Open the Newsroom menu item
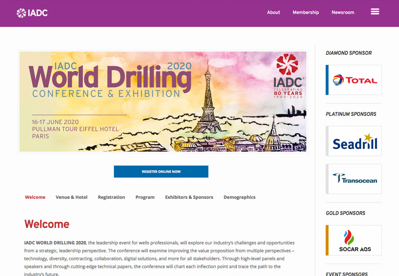 click(x=343, y=12)
